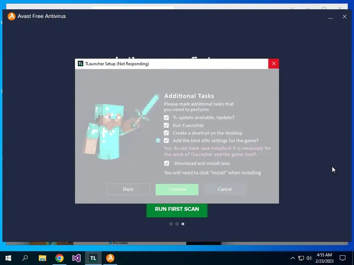Close the Avast Free Antivirus window
The height and width of the screenshot is (265, 354).
[345, 17]
